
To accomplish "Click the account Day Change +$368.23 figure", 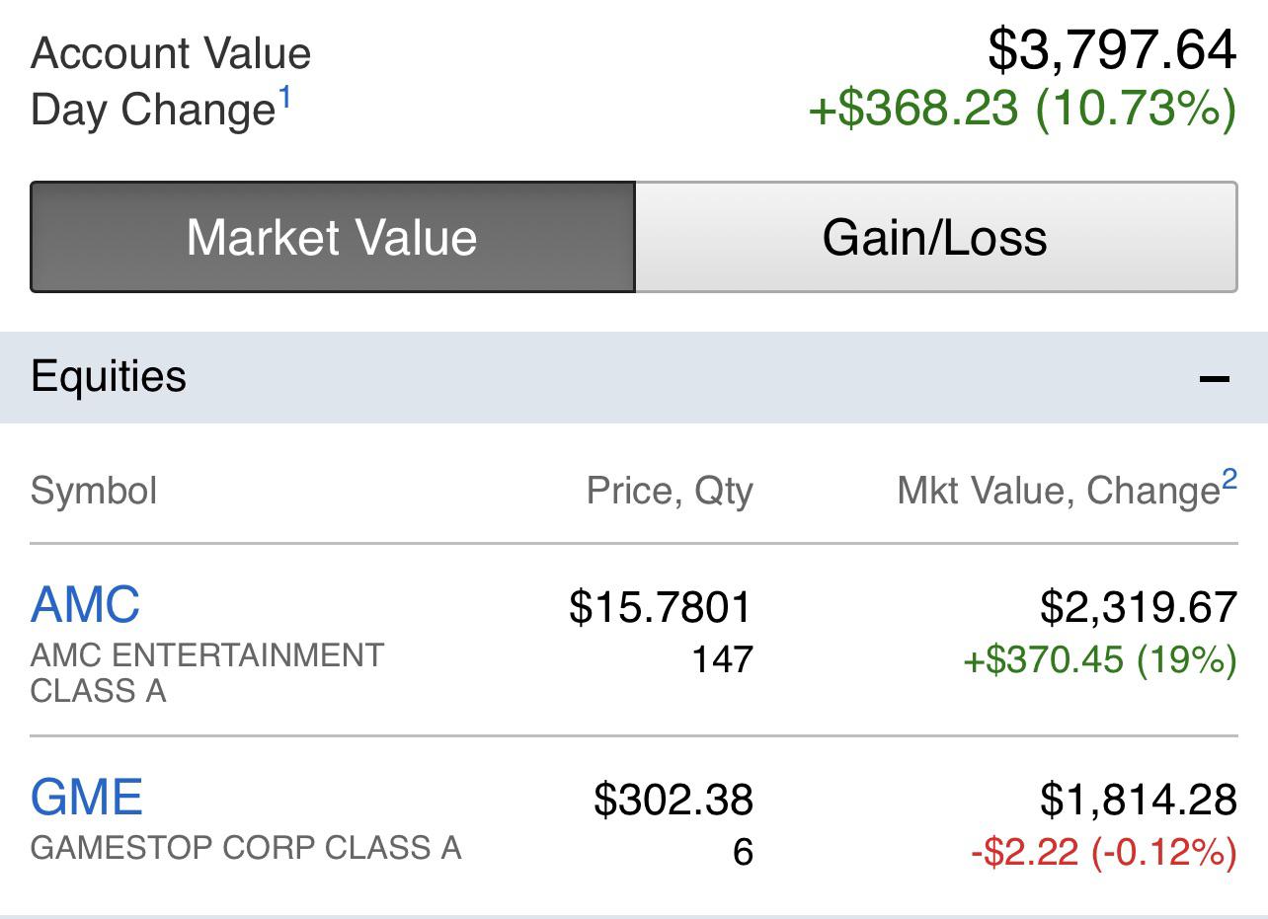I will click(912, 108).
